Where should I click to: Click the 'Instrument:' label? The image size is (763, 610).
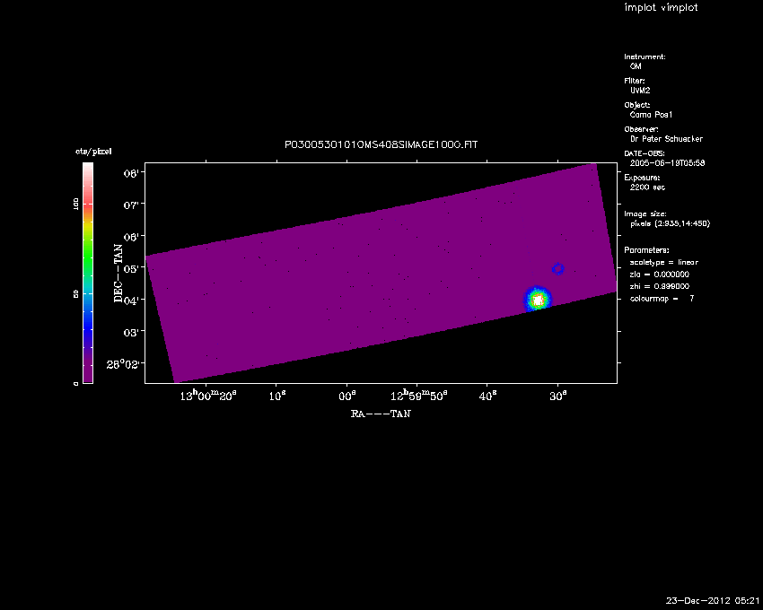coord(645,57)
